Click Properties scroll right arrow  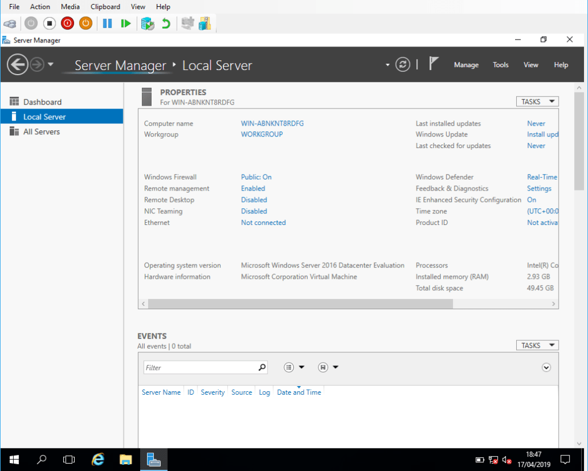(554, 304)
